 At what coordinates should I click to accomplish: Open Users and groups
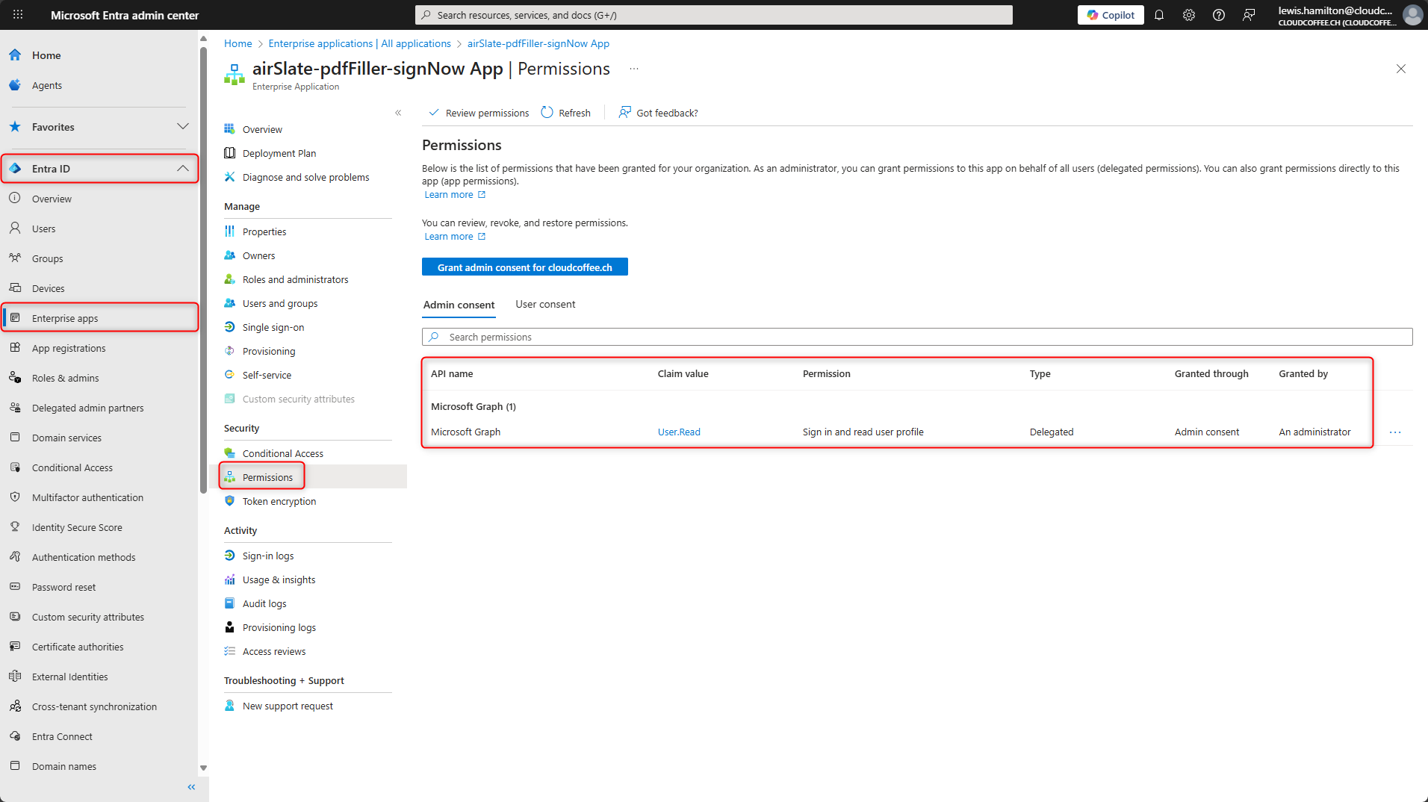pyautogui.click(x=279, y=303)
